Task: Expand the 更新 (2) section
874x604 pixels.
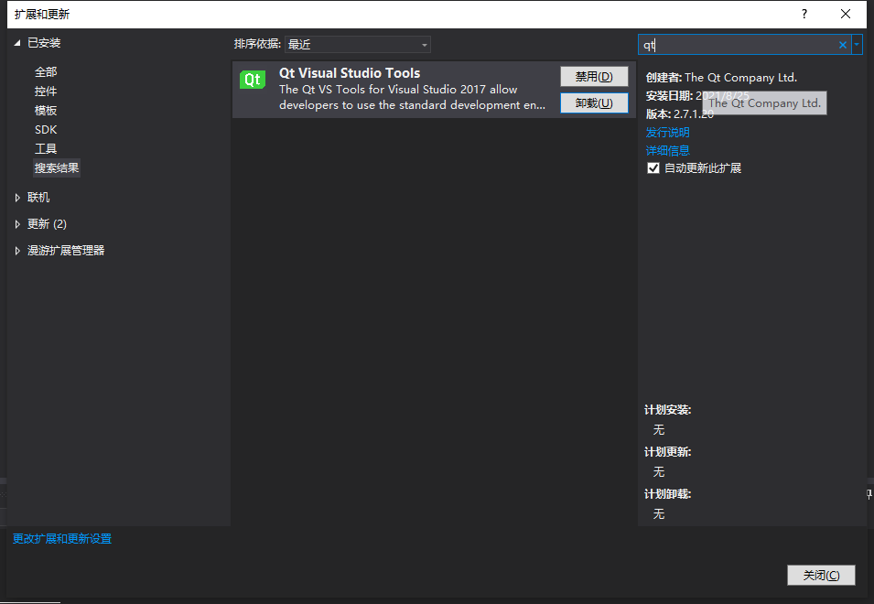Action: coord(17,224)
